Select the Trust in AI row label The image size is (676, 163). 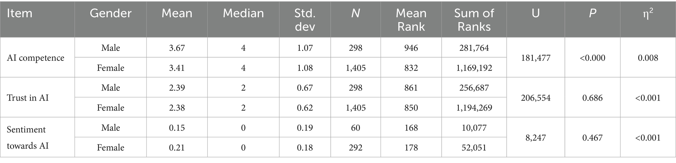tap(28, 98)
